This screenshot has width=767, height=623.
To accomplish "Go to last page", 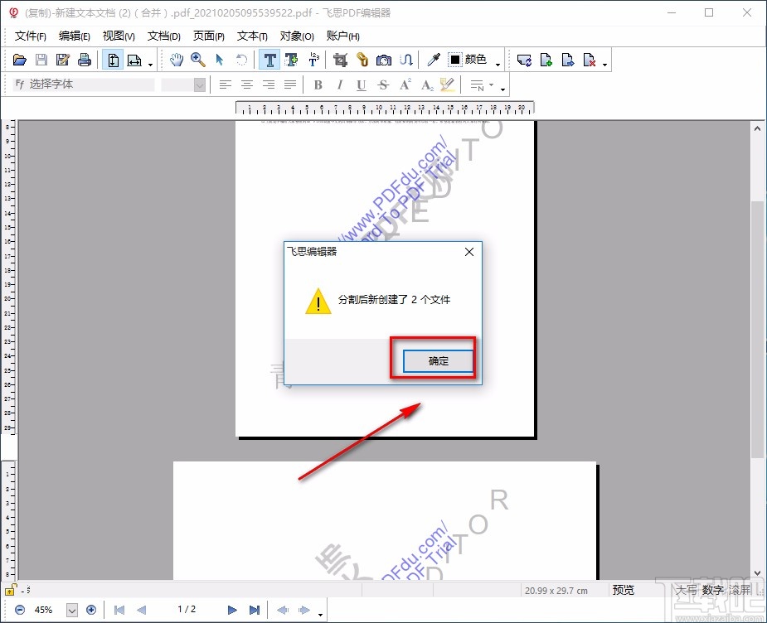I will (255, 610).
